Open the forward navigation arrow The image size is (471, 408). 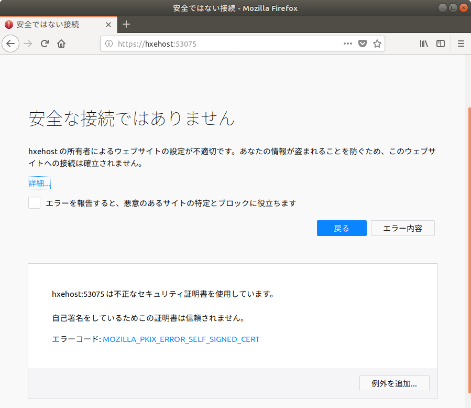click(27, 44)
